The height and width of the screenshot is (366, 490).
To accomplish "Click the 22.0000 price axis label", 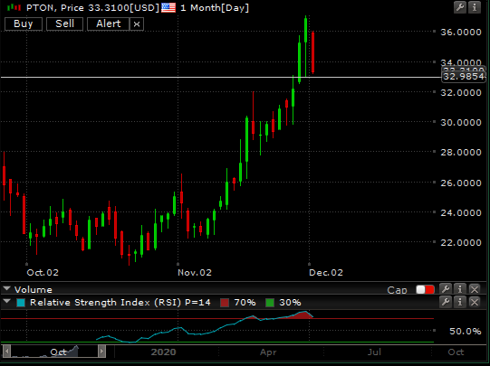I will tap(461, 242).
